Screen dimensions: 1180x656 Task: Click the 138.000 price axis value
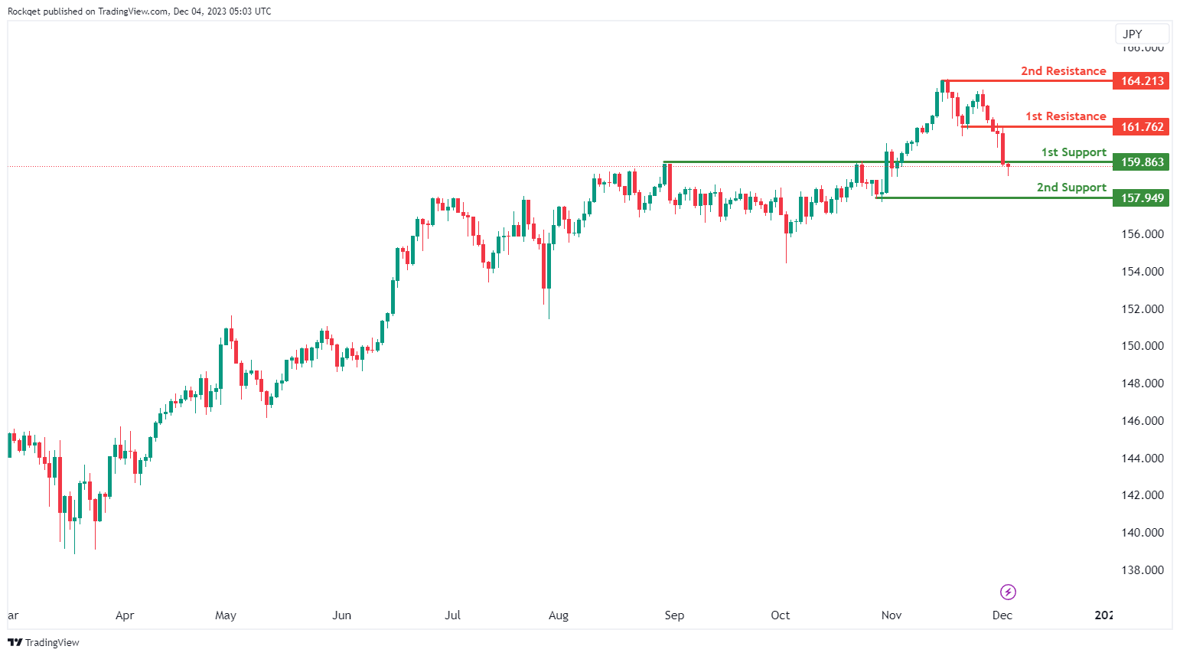[1142, 570]
